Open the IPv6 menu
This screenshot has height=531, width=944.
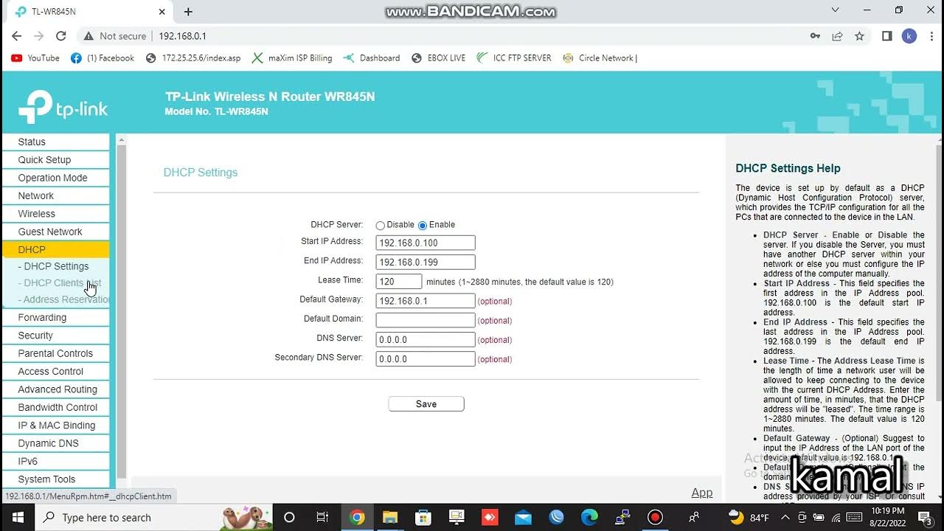pos(55,461)
